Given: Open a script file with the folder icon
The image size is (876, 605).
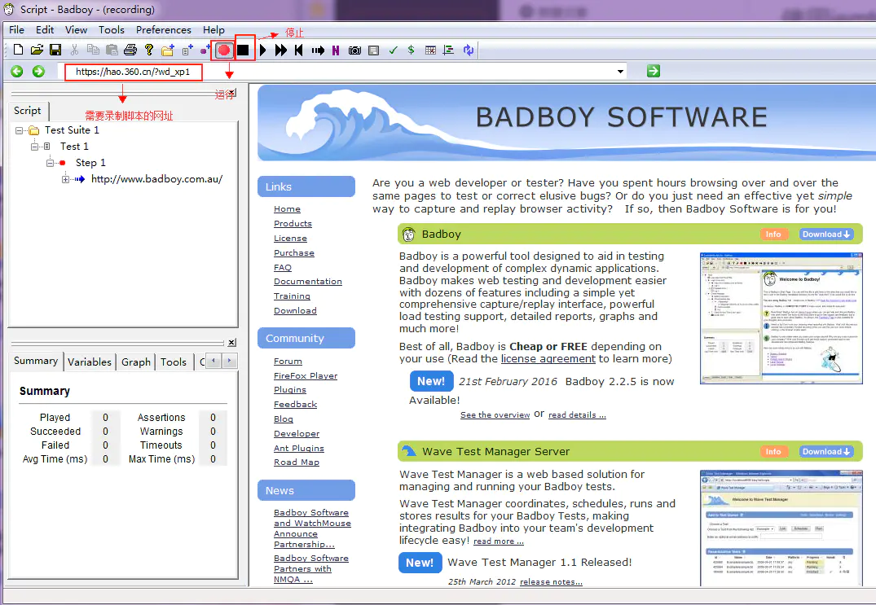Looking at the screenshot, I should click(37, 50).
